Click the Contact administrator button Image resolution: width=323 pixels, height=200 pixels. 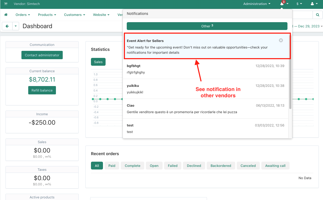(x=42, y=55)
